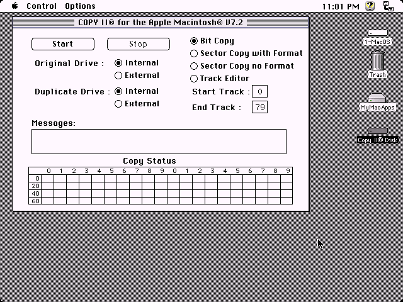Click the Start button

[63, 44]
